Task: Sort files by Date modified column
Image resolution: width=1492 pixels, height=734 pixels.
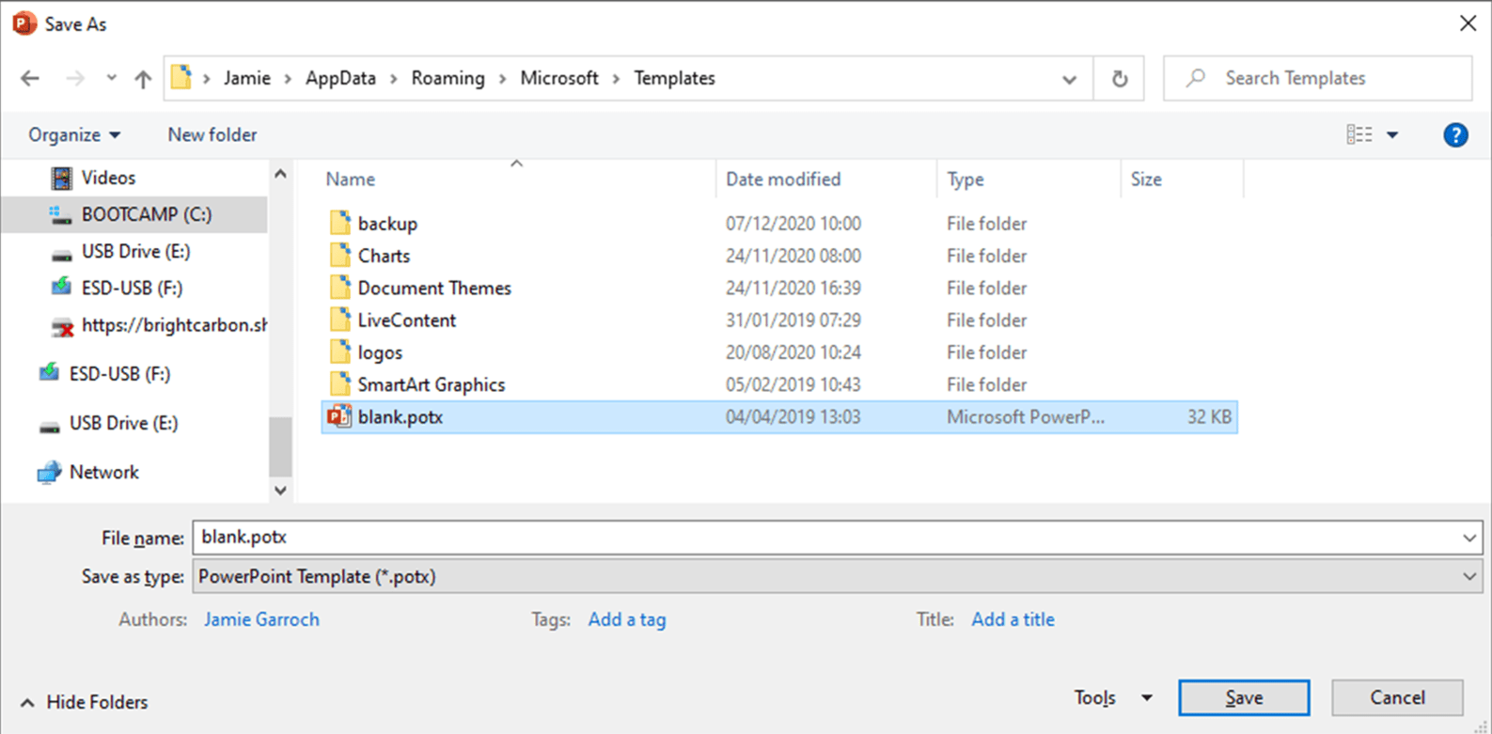Action: coord(783,180)
